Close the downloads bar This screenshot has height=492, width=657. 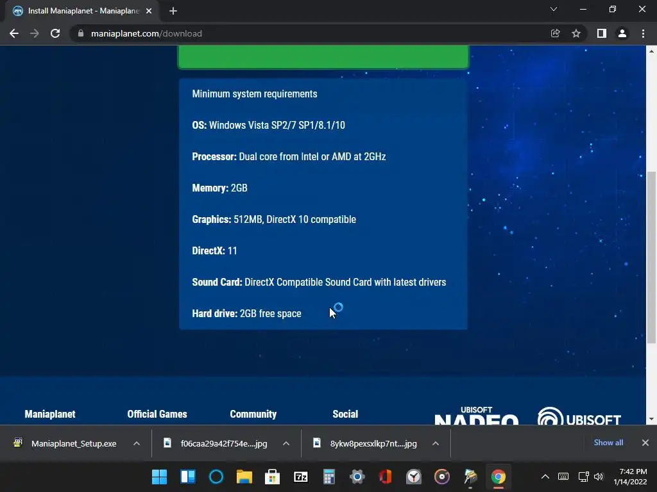click(x=645, y=443)
